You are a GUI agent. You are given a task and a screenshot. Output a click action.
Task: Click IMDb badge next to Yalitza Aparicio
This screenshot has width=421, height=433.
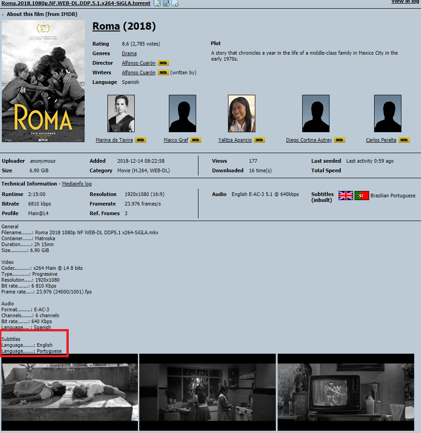click(259, 140)
